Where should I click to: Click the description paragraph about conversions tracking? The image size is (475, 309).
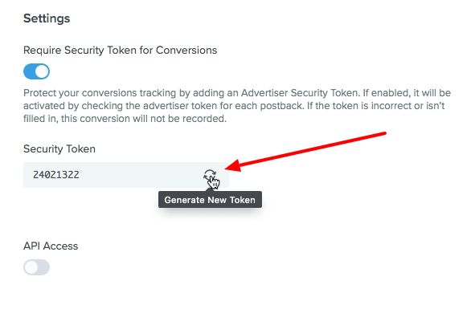(237, 106)
